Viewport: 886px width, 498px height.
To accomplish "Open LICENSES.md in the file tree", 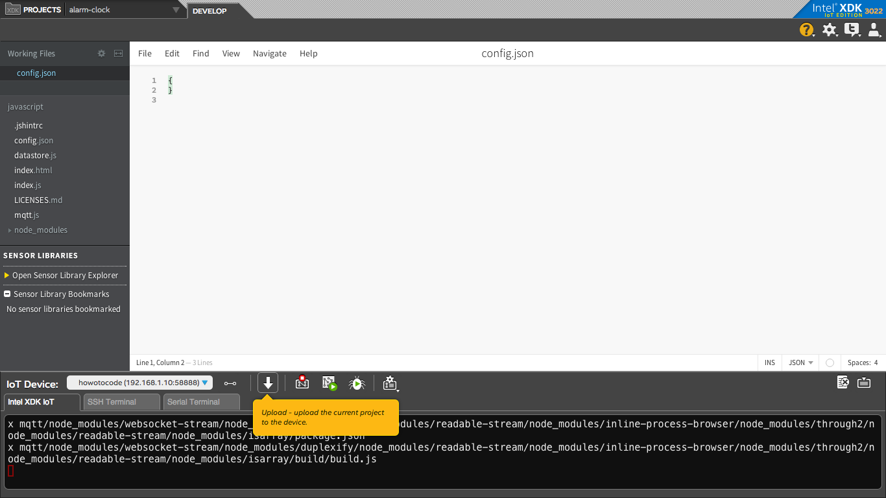I will point(38,200).
